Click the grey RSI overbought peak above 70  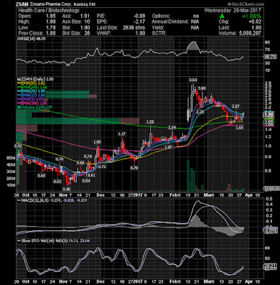[x=193, y=46]
